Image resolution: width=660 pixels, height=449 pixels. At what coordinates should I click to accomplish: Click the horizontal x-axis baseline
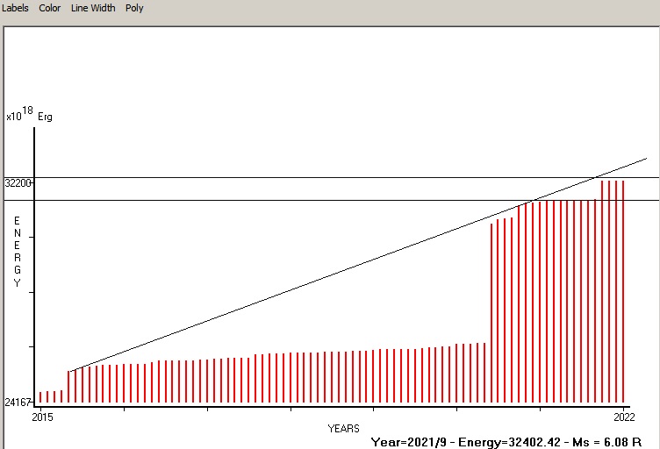pyautogui.click(x=334, y=406)
